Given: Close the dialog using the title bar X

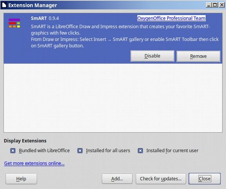Looking at the screenshot, I should [x=222, y=5].
